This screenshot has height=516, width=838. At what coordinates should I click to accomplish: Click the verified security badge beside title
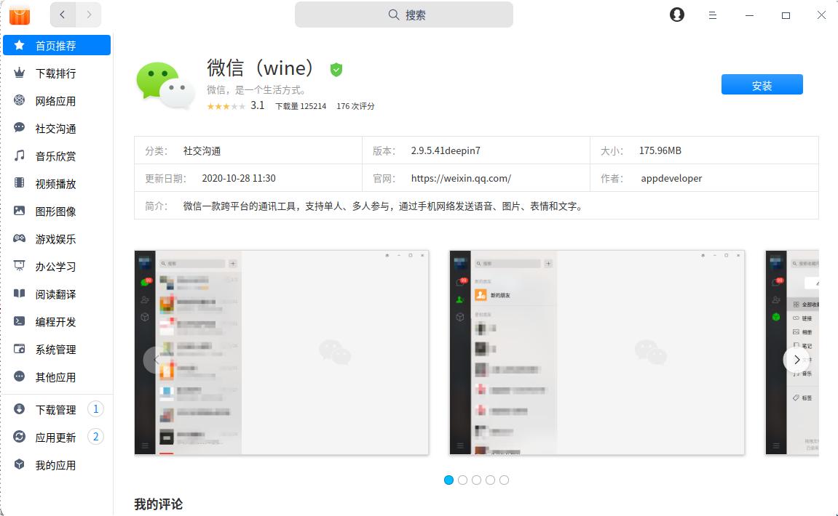[336, 69]
